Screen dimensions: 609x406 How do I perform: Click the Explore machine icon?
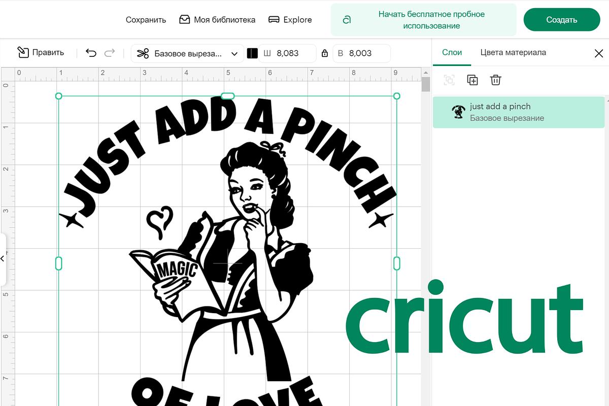pyautogui.click(x=274, y=19)
